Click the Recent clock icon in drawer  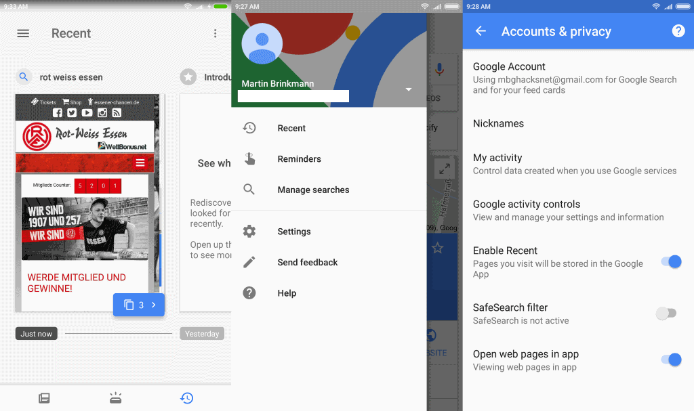click(249, 128)
